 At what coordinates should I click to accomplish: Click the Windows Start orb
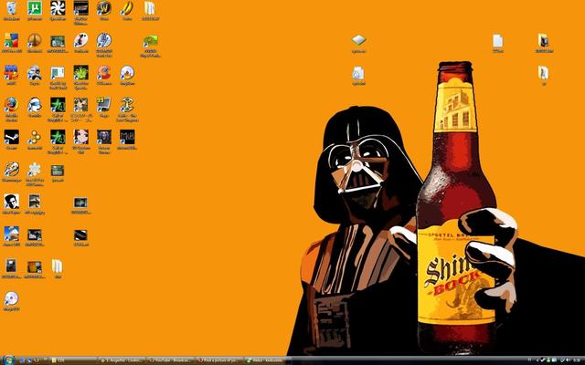click(8, 360)
